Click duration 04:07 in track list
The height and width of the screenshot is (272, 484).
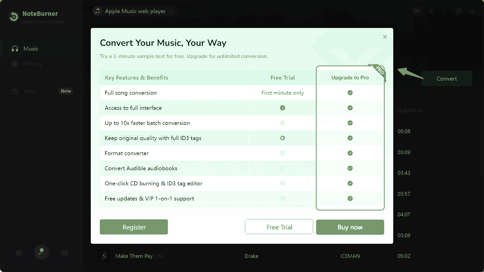(404, 215)
